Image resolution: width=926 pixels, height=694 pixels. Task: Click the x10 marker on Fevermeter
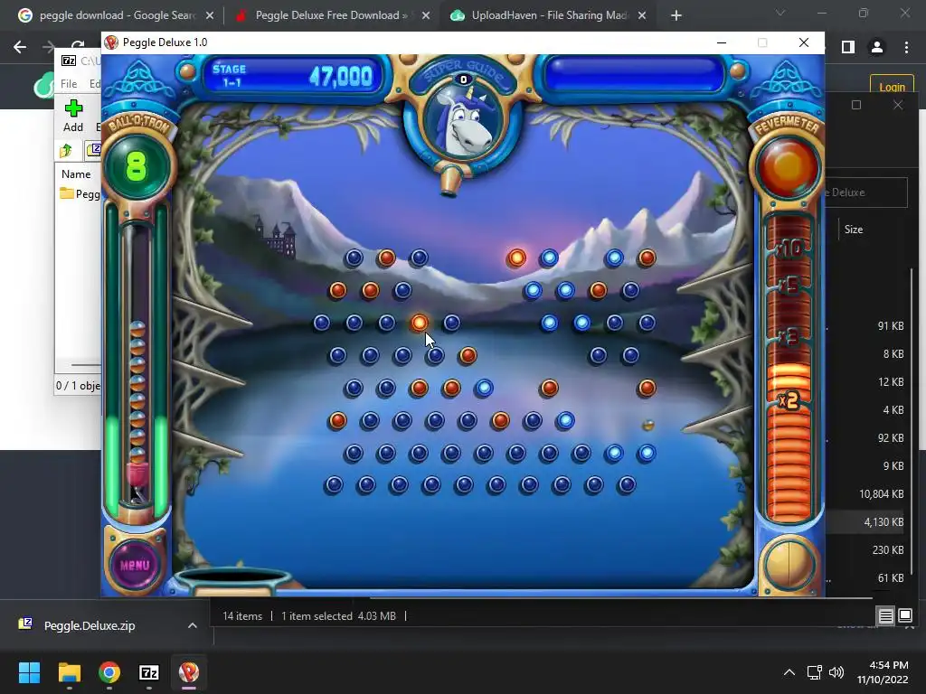789,248
